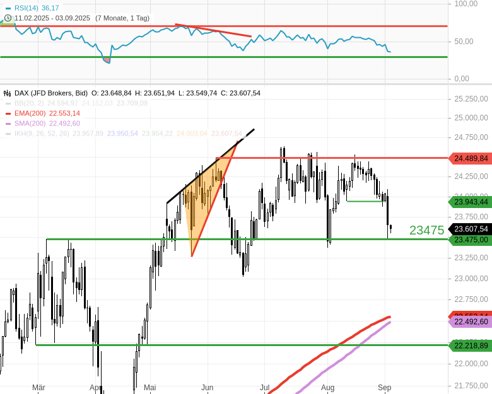Click the RSI(14) indicator label
This screenshot has height=394, width=492.
coord(26,8)
